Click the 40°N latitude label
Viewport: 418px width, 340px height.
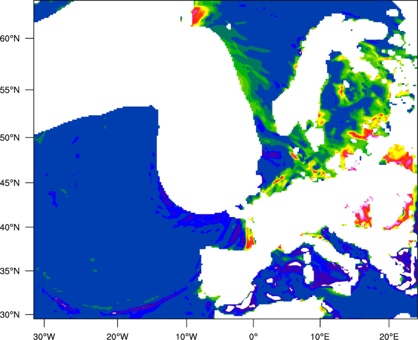(10, 228)
